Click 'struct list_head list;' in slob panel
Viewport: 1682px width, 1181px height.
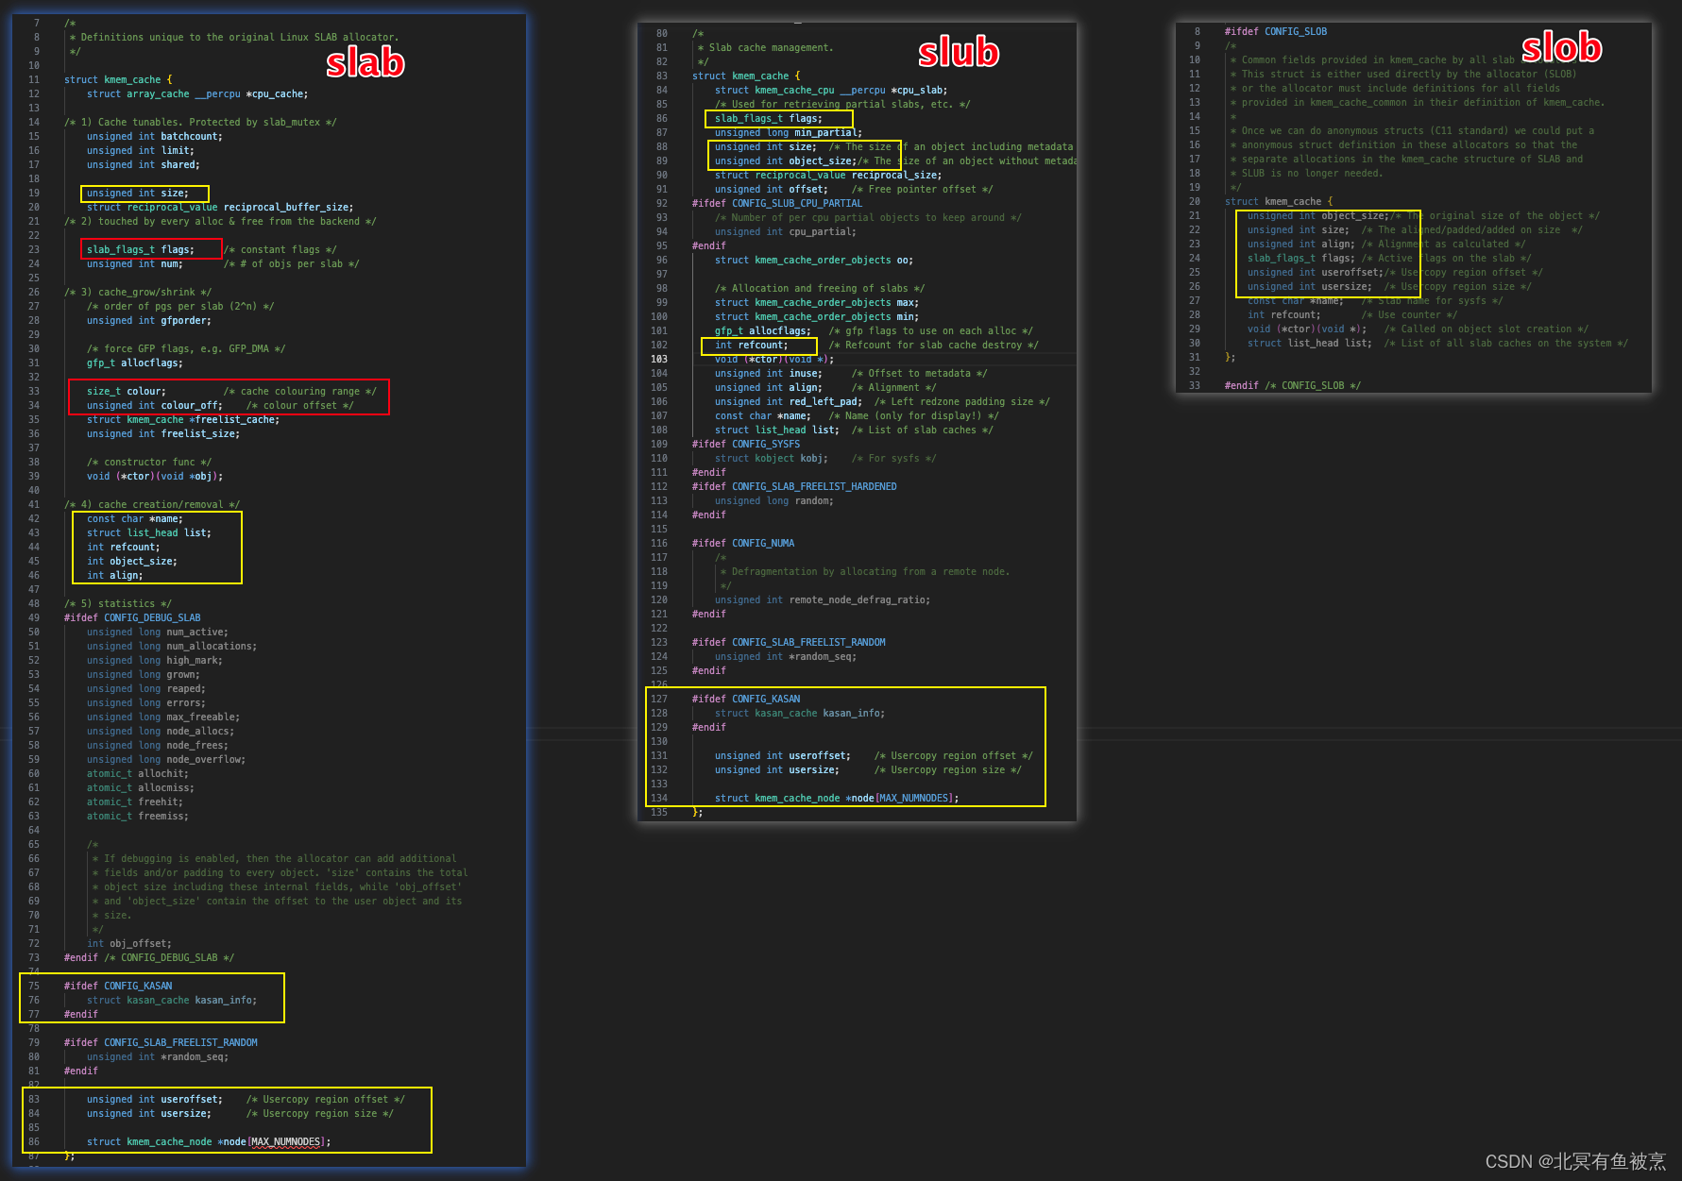pos(1310,343)
